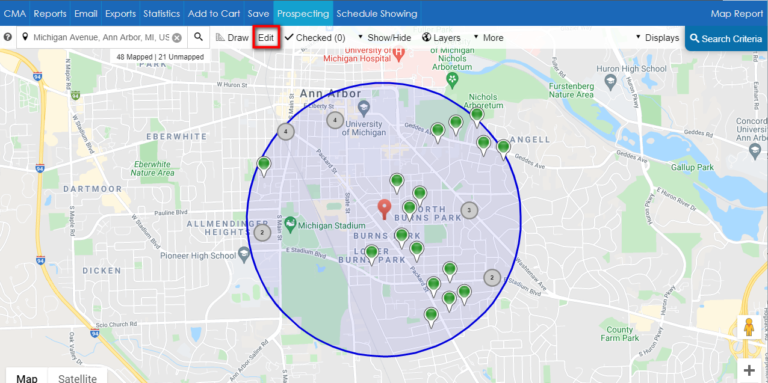Screen dimensions: 768x383
Task: Clear the address search field
Action: (177, 38)
